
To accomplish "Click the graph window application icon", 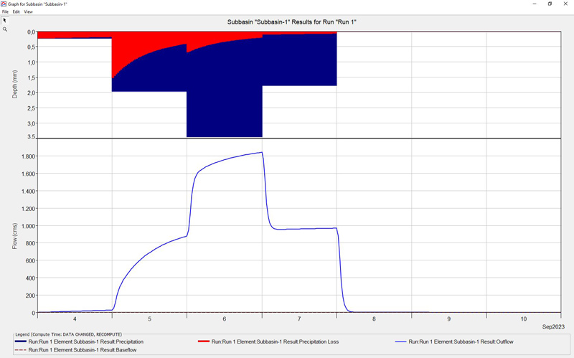I will coord(4,4).
